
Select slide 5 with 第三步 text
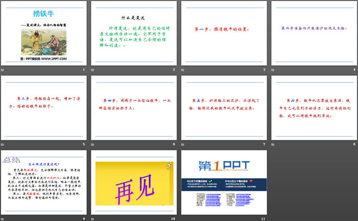[x=44, y=108]
